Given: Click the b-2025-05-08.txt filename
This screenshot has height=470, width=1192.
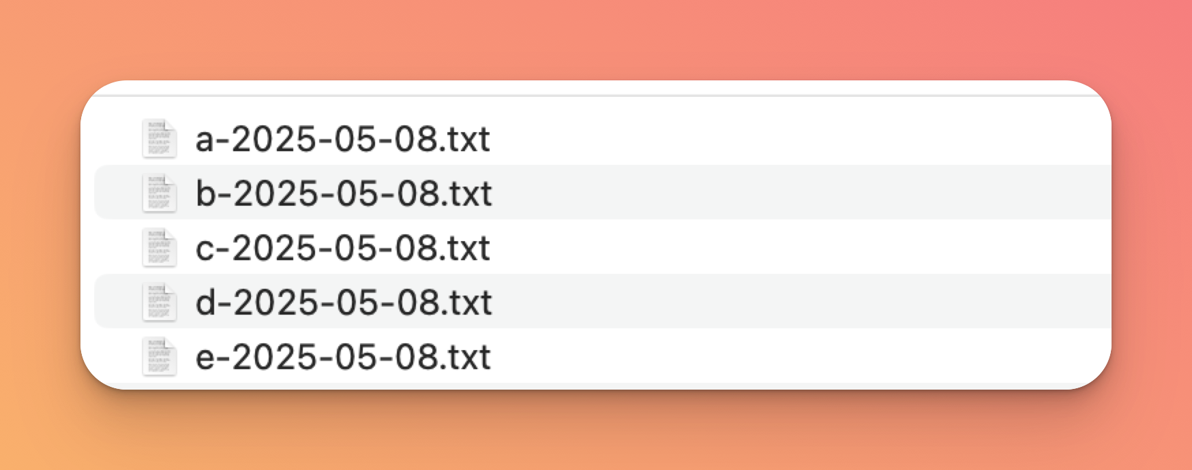Looking at the screenshot, I should coord(344,193).
